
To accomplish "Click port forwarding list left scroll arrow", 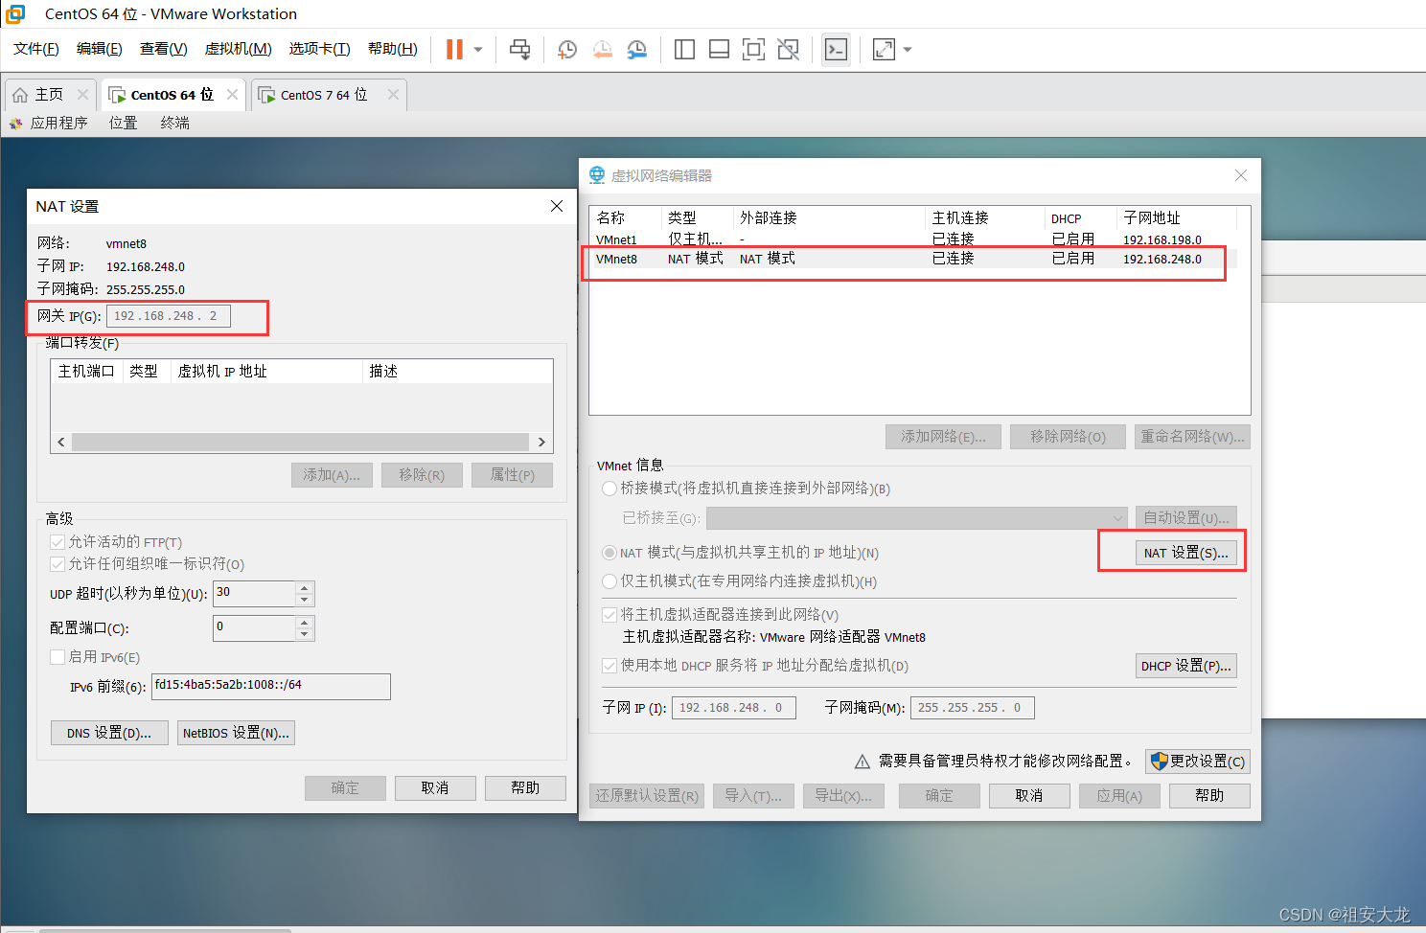I will (61, 443).
